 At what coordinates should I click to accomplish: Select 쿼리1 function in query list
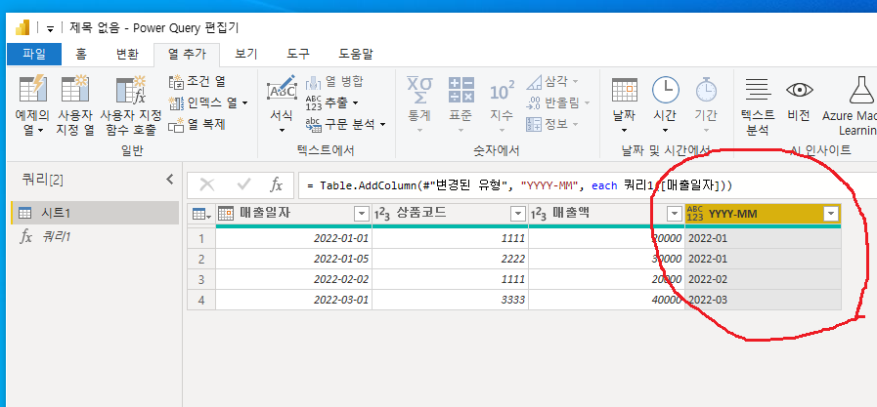pos(68,236)
